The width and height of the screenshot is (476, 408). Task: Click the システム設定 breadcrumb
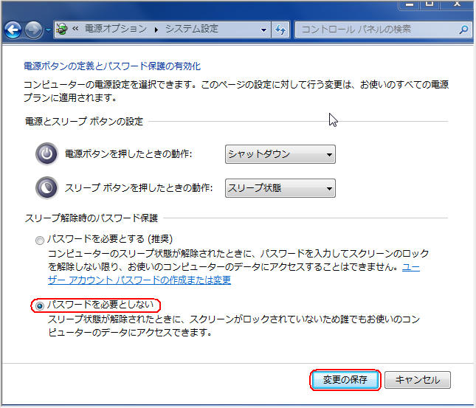[192, 29]
